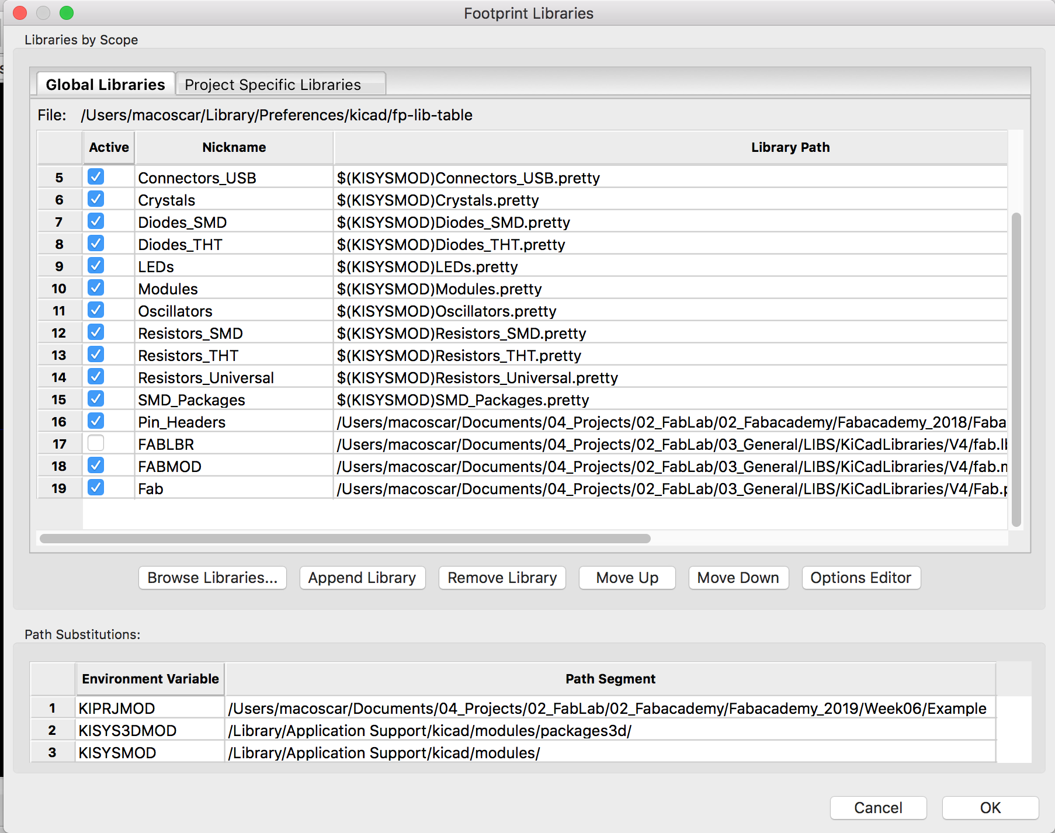Uncheck the Connectors_USB active checkbox
The width and height of the screenshot is (1055, 833).
(x=96, y=177)
